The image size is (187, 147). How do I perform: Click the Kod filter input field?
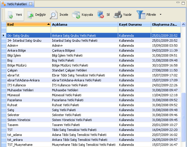(x=29, y=30)
